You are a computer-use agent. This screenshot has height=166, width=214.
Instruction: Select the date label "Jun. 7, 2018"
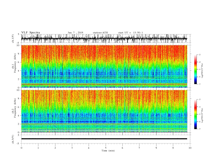point(75,33)
